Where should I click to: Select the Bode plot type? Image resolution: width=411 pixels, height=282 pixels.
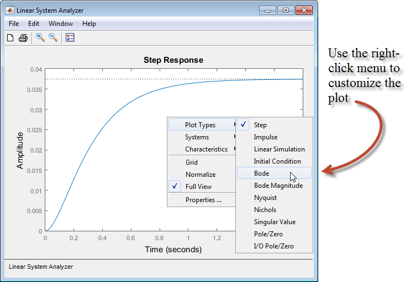274,173
